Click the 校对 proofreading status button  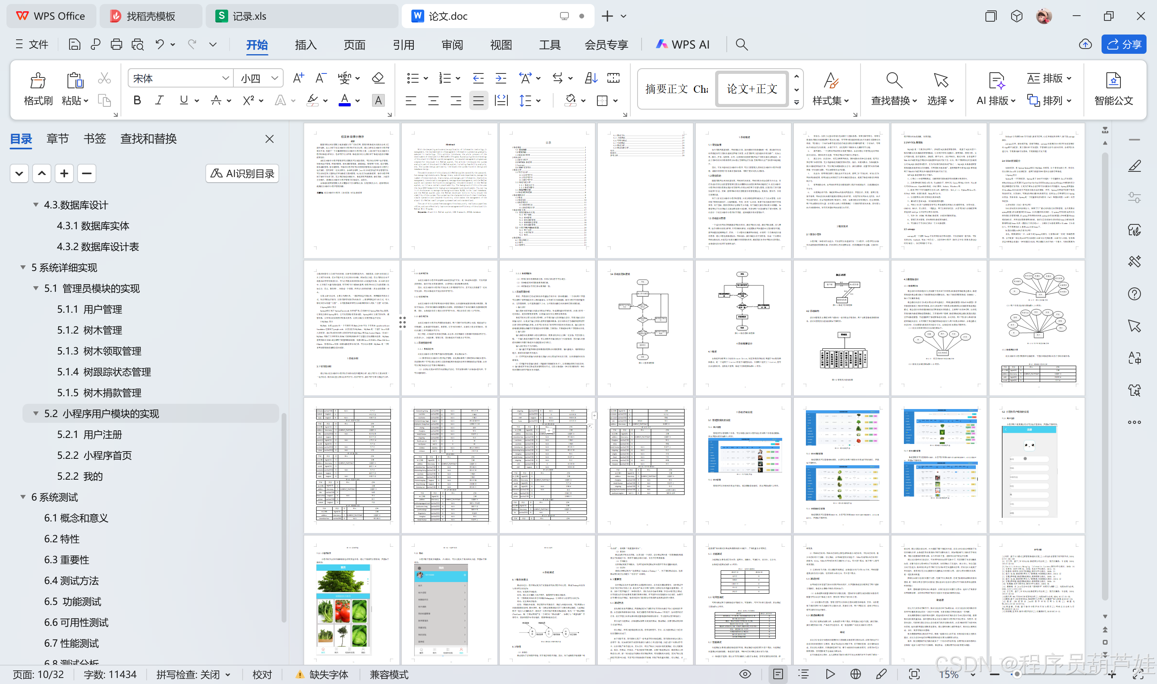coord(262,675)
